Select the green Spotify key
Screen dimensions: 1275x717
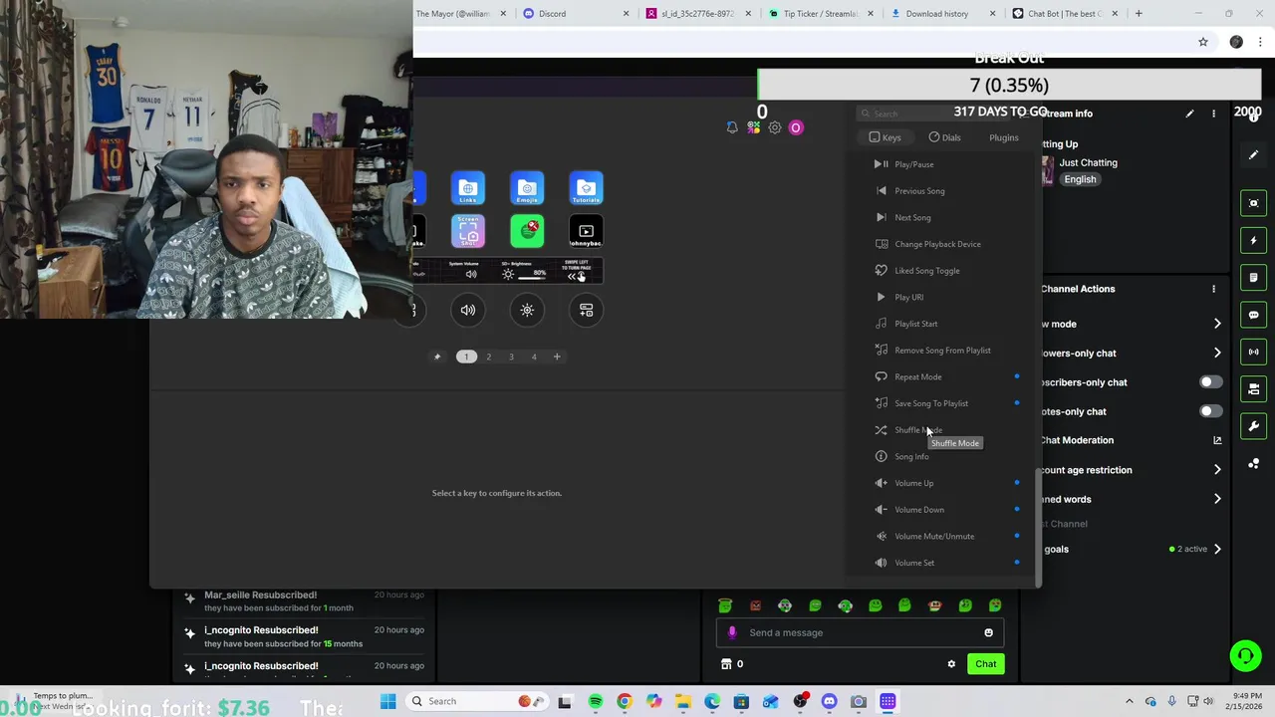pyautogui.click(x=527, y=231)
